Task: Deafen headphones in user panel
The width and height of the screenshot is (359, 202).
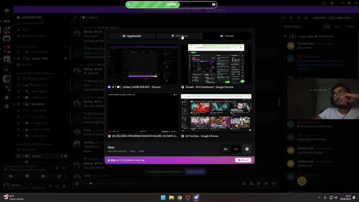Action: [x=57, y=186]
